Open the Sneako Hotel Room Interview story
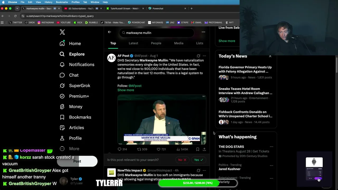The width and height of the screenshot is (338, 190). coord(246,95)
